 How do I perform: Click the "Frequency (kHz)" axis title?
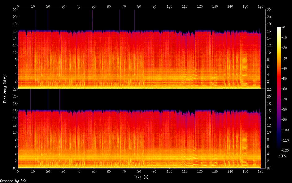coord(5,89)
